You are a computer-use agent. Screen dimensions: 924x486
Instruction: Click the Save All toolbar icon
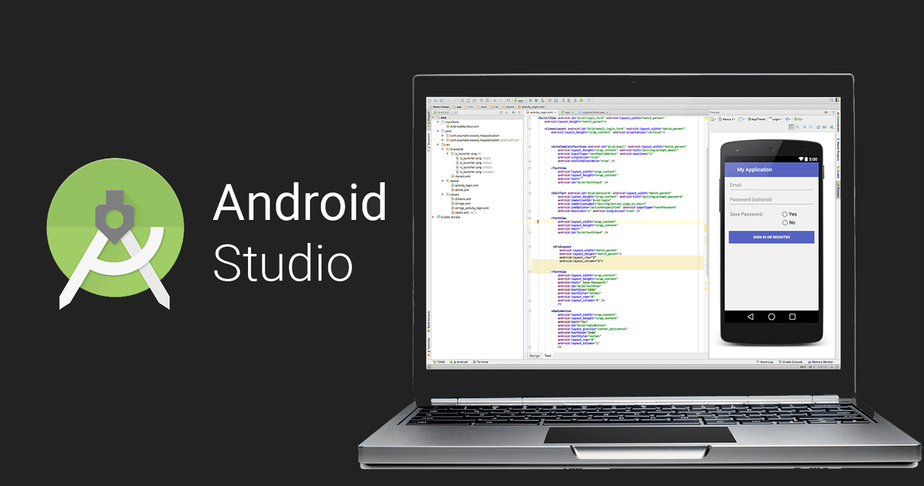[435, 101]
